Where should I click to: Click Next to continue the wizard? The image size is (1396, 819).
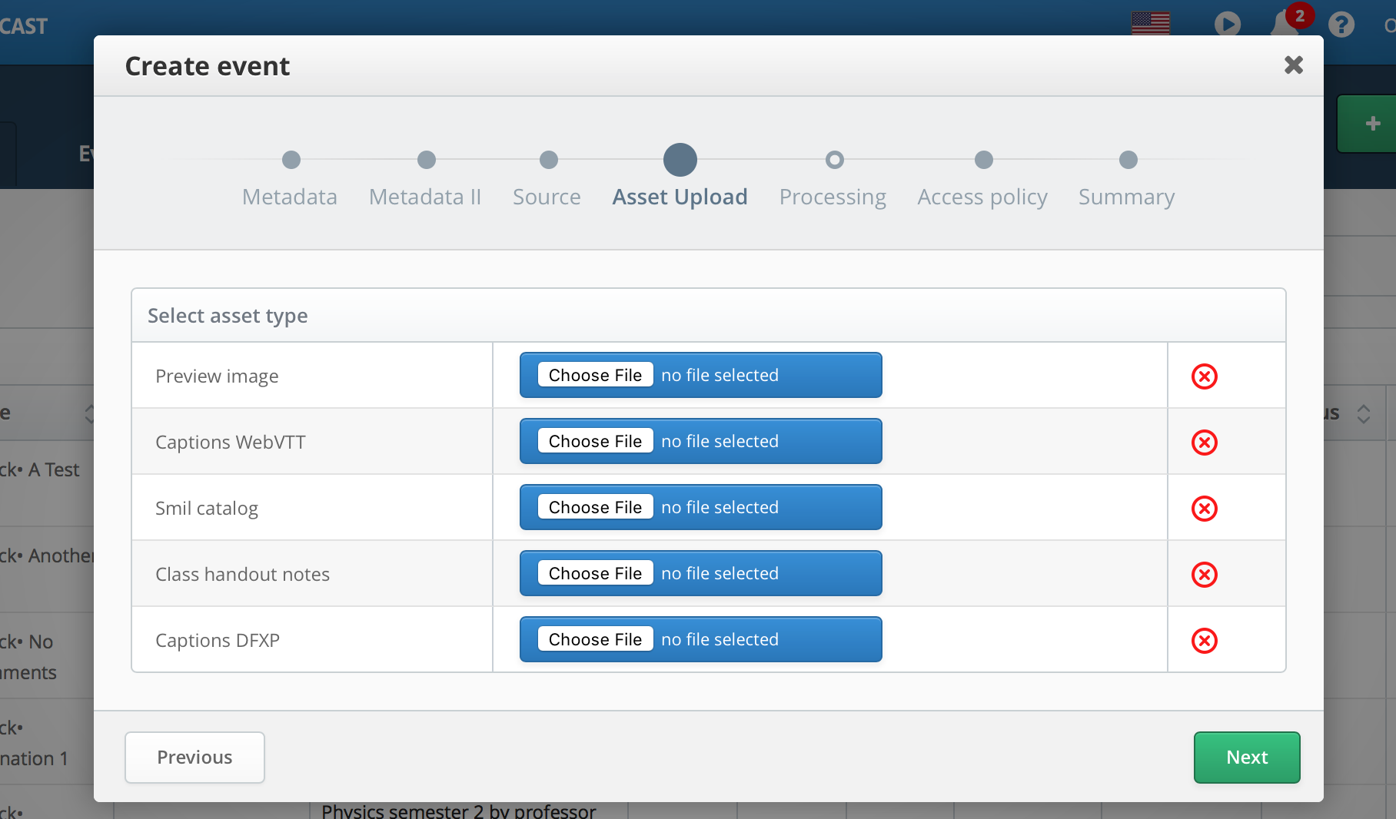(1246, 758)
